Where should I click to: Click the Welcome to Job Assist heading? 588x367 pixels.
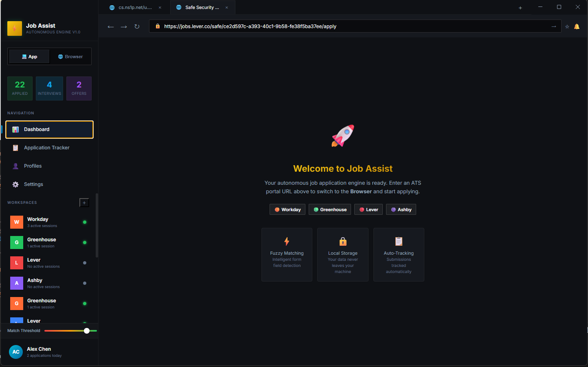coord(343,168)
